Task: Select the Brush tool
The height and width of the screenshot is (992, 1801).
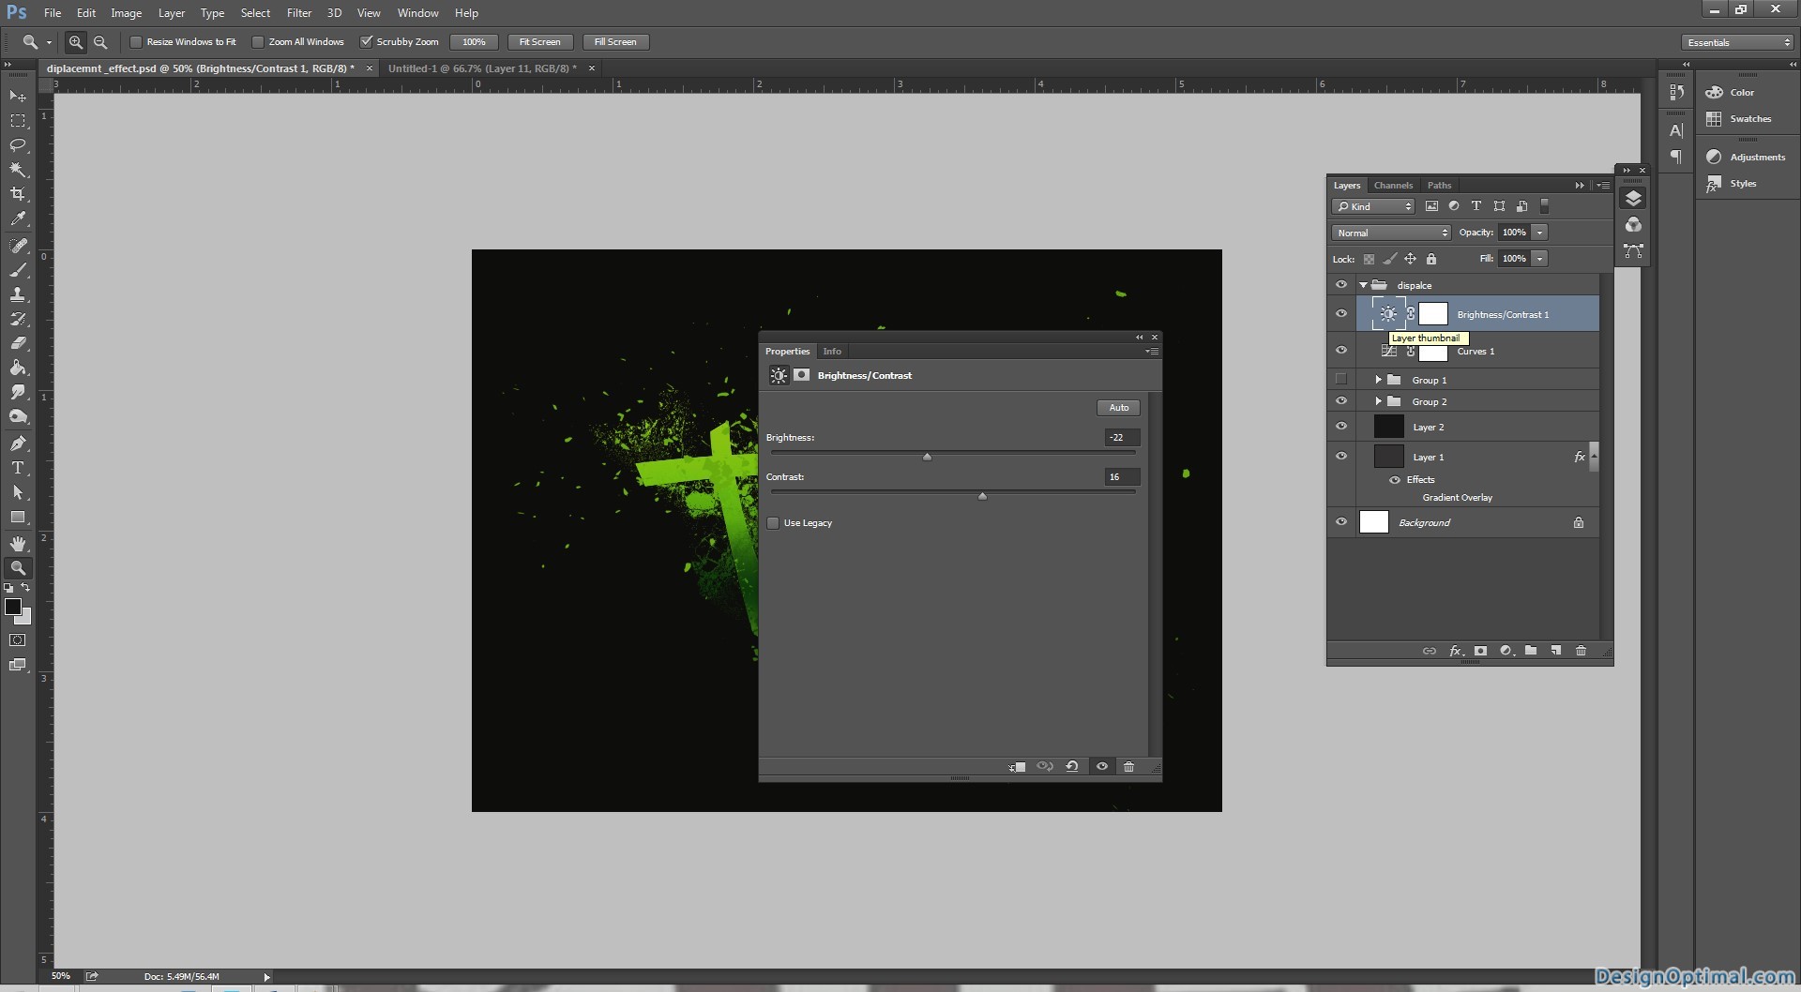Action: (18, 270)
